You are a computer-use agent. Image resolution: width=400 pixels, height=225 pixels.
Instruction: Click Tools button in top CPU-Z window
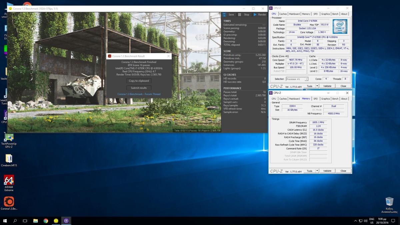(310, 86)
